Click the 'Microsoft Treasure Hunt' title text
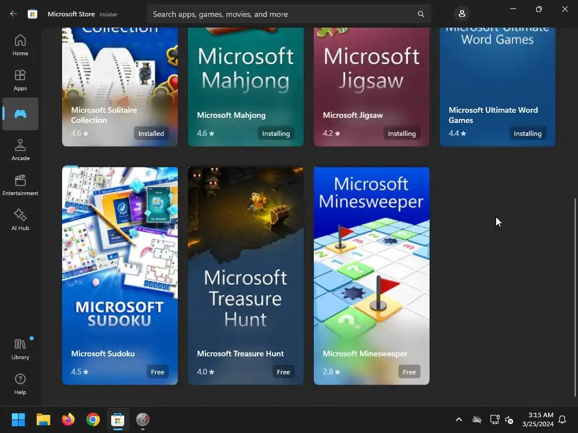This screenshot has width=578, height=433. tap(240, 354)
